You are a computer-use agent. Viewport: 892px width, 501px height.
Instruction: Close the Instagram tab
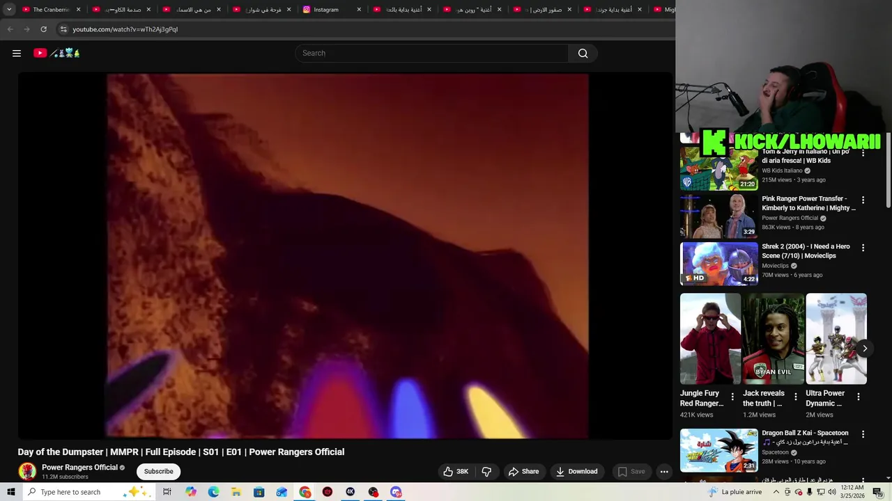click(359, 10)
